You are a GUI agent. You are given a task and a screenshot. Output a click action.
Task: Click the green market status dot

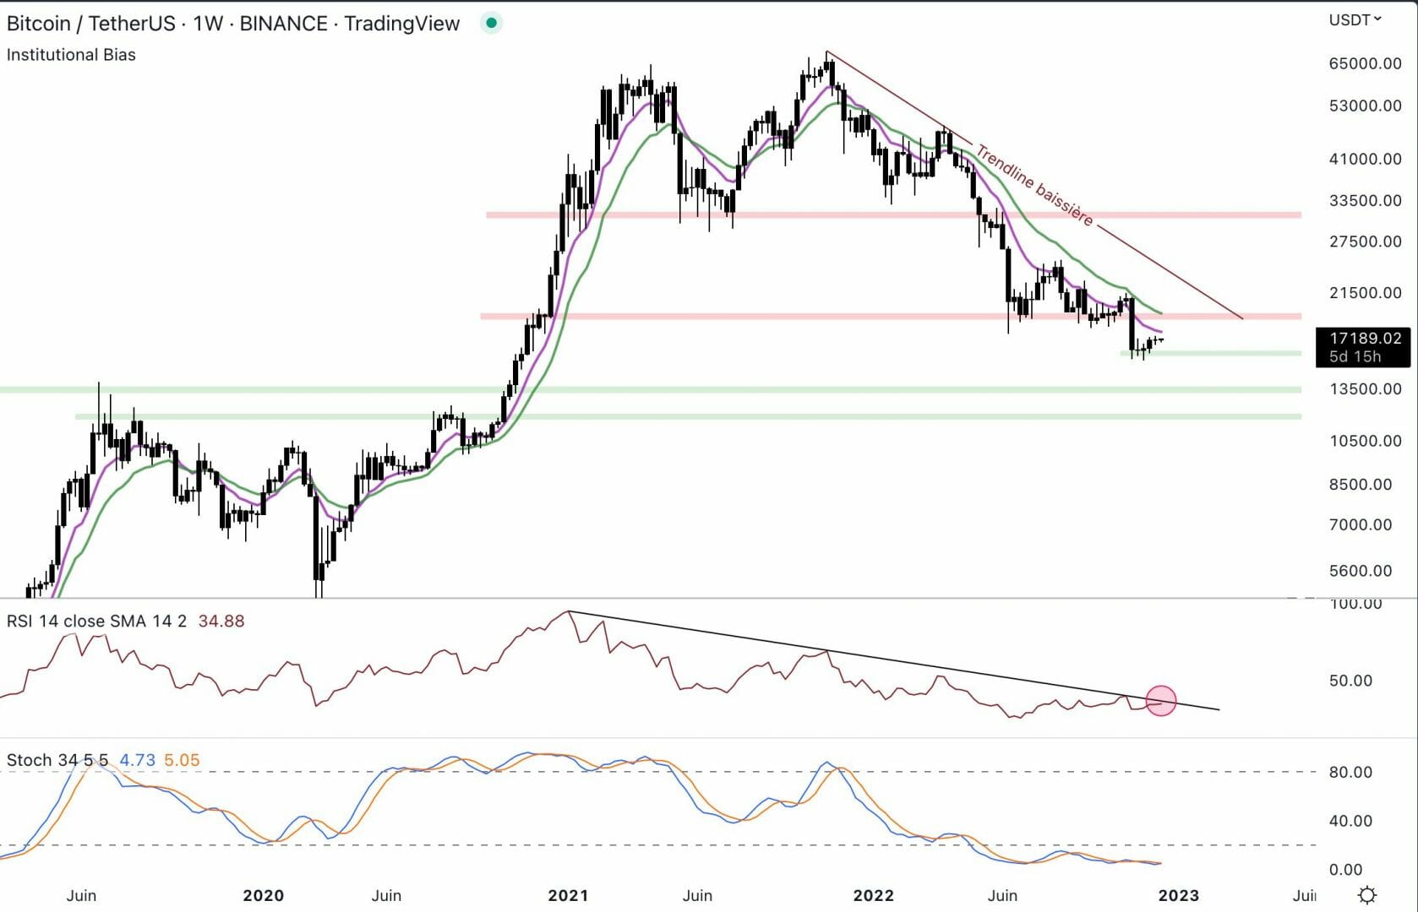click(491, 24)
